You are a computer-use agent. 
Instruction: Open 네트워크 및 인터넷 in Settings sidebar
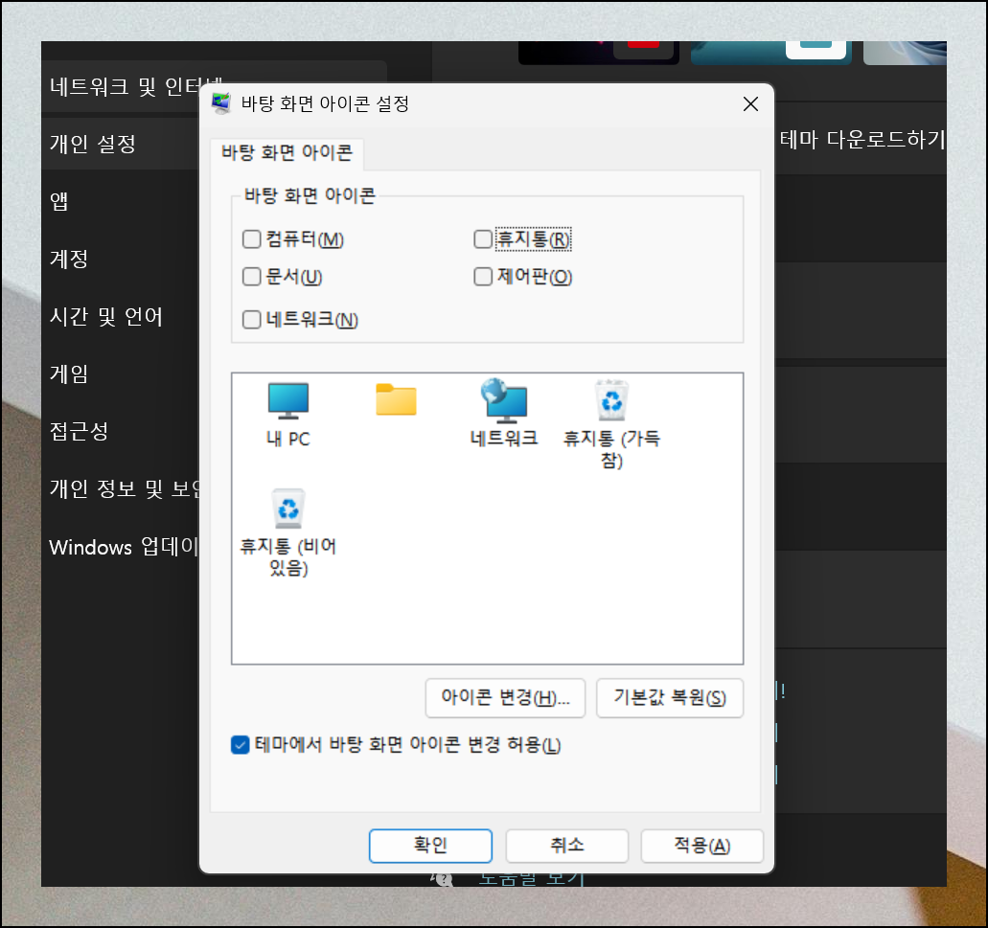[125, 87]
